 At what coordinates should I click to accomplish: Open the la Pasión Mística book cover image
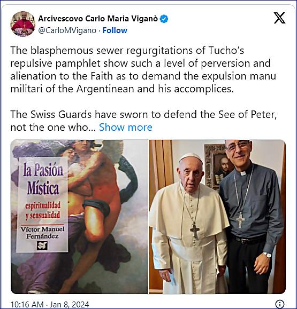[x=79, y=217]
